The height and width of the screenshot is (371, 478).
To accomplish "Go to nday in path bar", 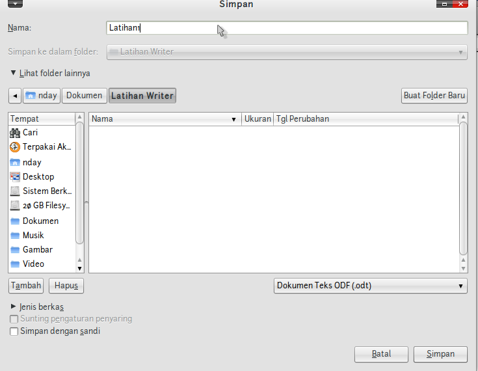I will 42,96.
